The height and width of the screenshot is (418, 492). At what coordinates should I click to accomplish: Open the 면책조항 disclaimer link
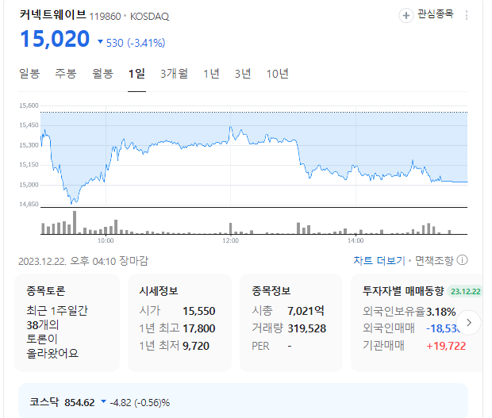pos(434,261)
